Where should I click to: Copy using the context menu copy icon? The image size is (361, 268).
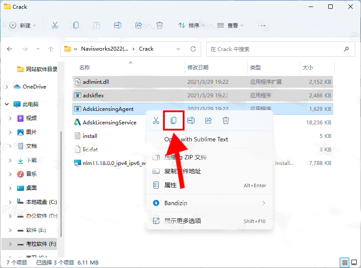pos(174,120)
